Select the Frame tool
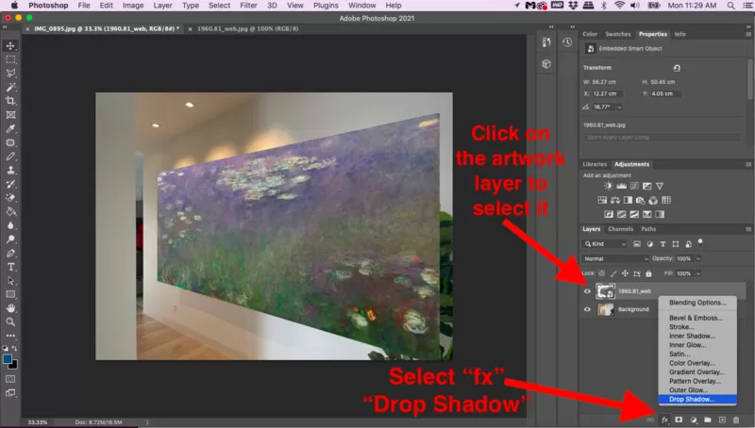The image size is (755, 428). pos(10,115)
